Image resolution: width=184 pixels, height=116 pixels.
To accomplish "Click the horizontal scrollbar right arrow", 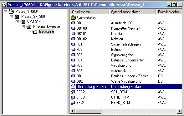I will pos(180,111).
